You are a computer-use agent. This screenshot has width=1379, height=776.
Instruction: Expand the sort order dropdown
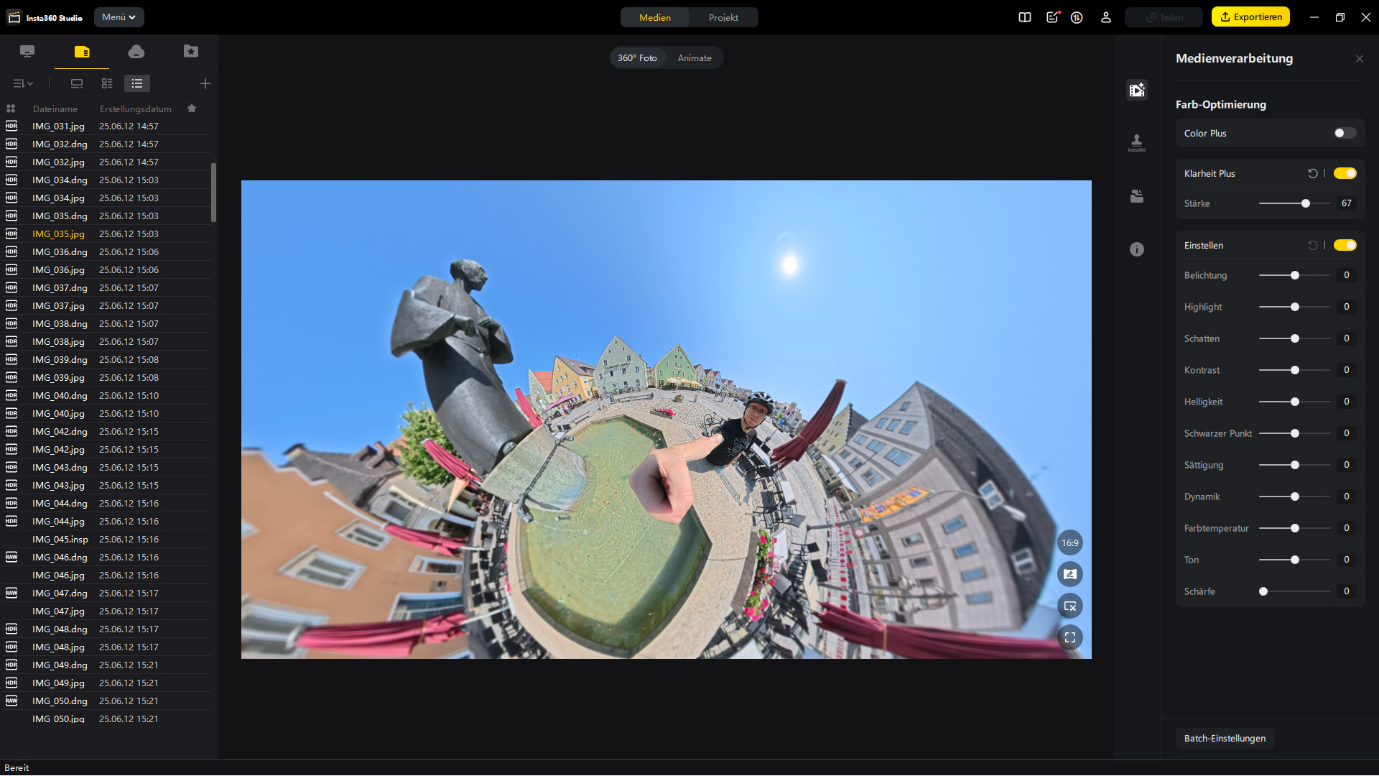coord(23,83)
